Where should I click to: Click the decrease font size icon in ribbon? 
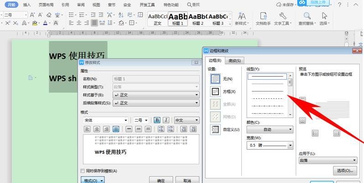tap(41, 15)
